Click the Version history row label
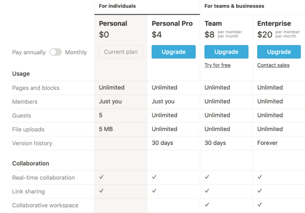The width and height of the screenshot is (305, 213). 32,143
